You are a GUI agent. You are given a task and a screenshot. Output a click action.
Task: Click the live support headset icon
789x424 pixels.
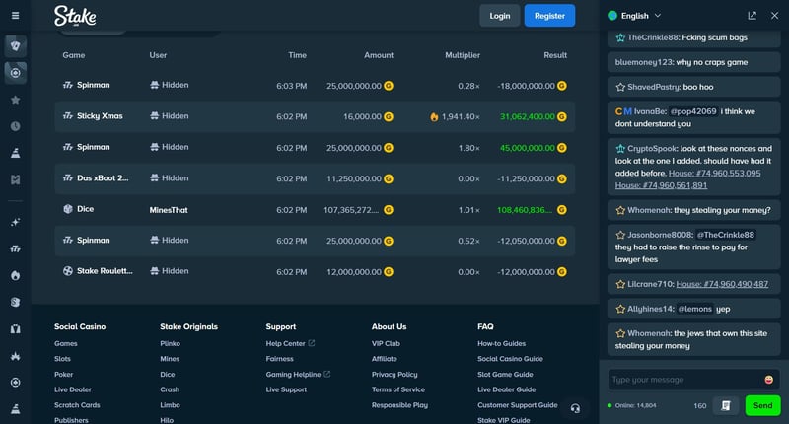tap(575, 407)
